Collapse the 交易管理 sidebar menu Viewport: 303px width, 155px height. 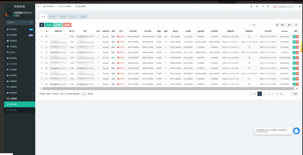tap(20, 99)
